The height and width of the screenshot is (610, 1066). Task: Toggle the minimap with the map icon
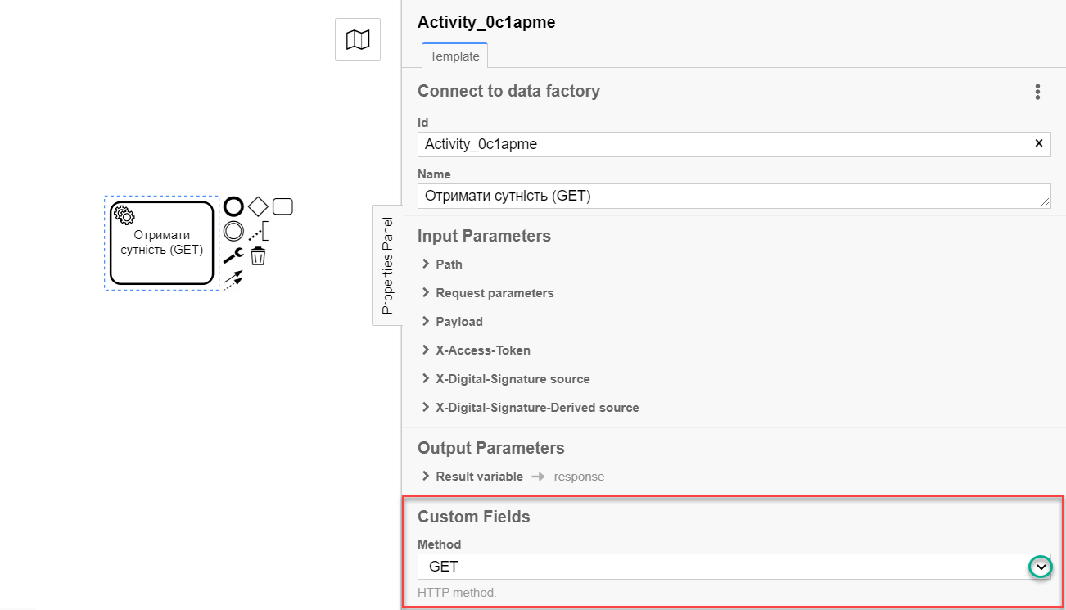tap(358, 39)
